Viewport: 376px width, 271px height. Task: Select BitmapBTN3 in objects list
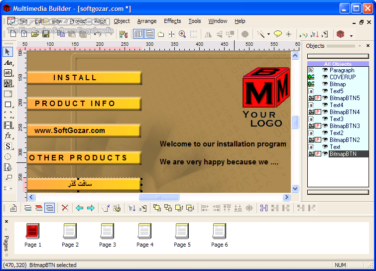click(345, 126)
